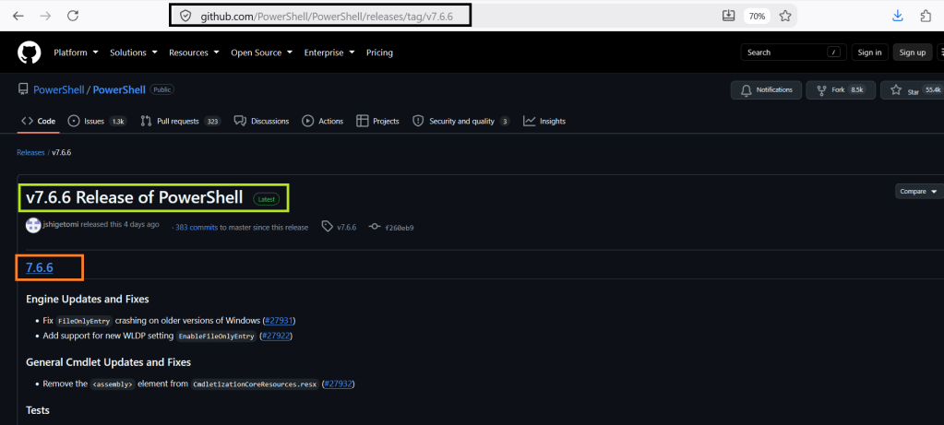Click the tag icon next to v7.6.6
944x425 pixels.
pos(327,227)
